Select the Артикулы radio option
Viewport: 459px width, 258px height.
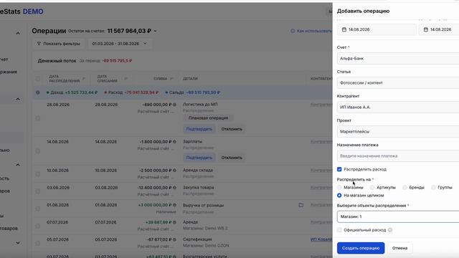372,188
